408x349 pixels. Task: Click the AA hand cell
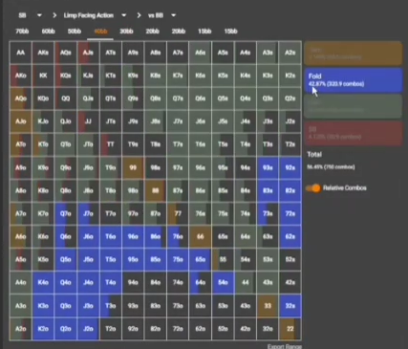click(x=21, y=53)
